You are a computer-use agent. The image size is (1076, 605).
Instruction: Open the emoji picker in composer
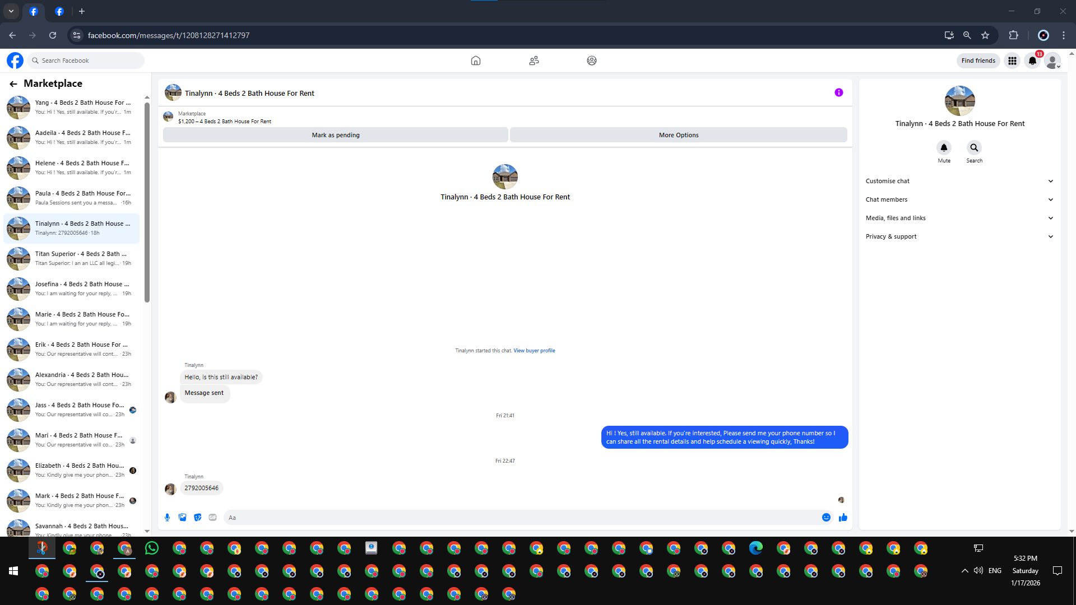826,517
